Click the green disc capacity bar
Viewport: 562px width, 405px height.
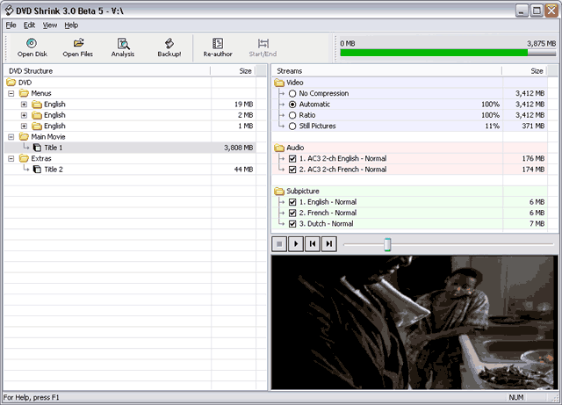click(434, 53)
